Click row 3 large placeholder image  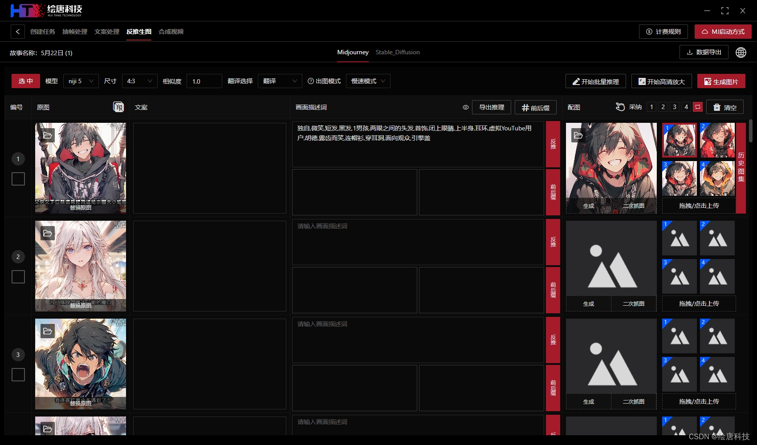coord(611,356)
